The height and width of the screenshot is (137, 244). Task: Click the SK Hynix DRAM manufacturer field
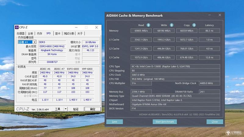(52, 54)
